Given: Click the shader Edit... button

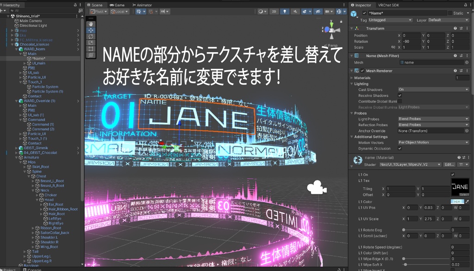Looking at the screenshot, I should 449,165.
